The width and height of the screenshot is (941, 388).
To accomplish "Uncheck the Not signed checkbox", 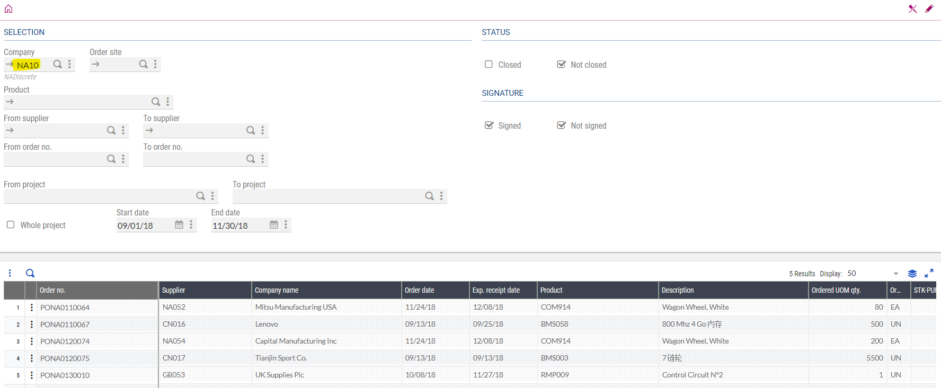I will point(561,125).
